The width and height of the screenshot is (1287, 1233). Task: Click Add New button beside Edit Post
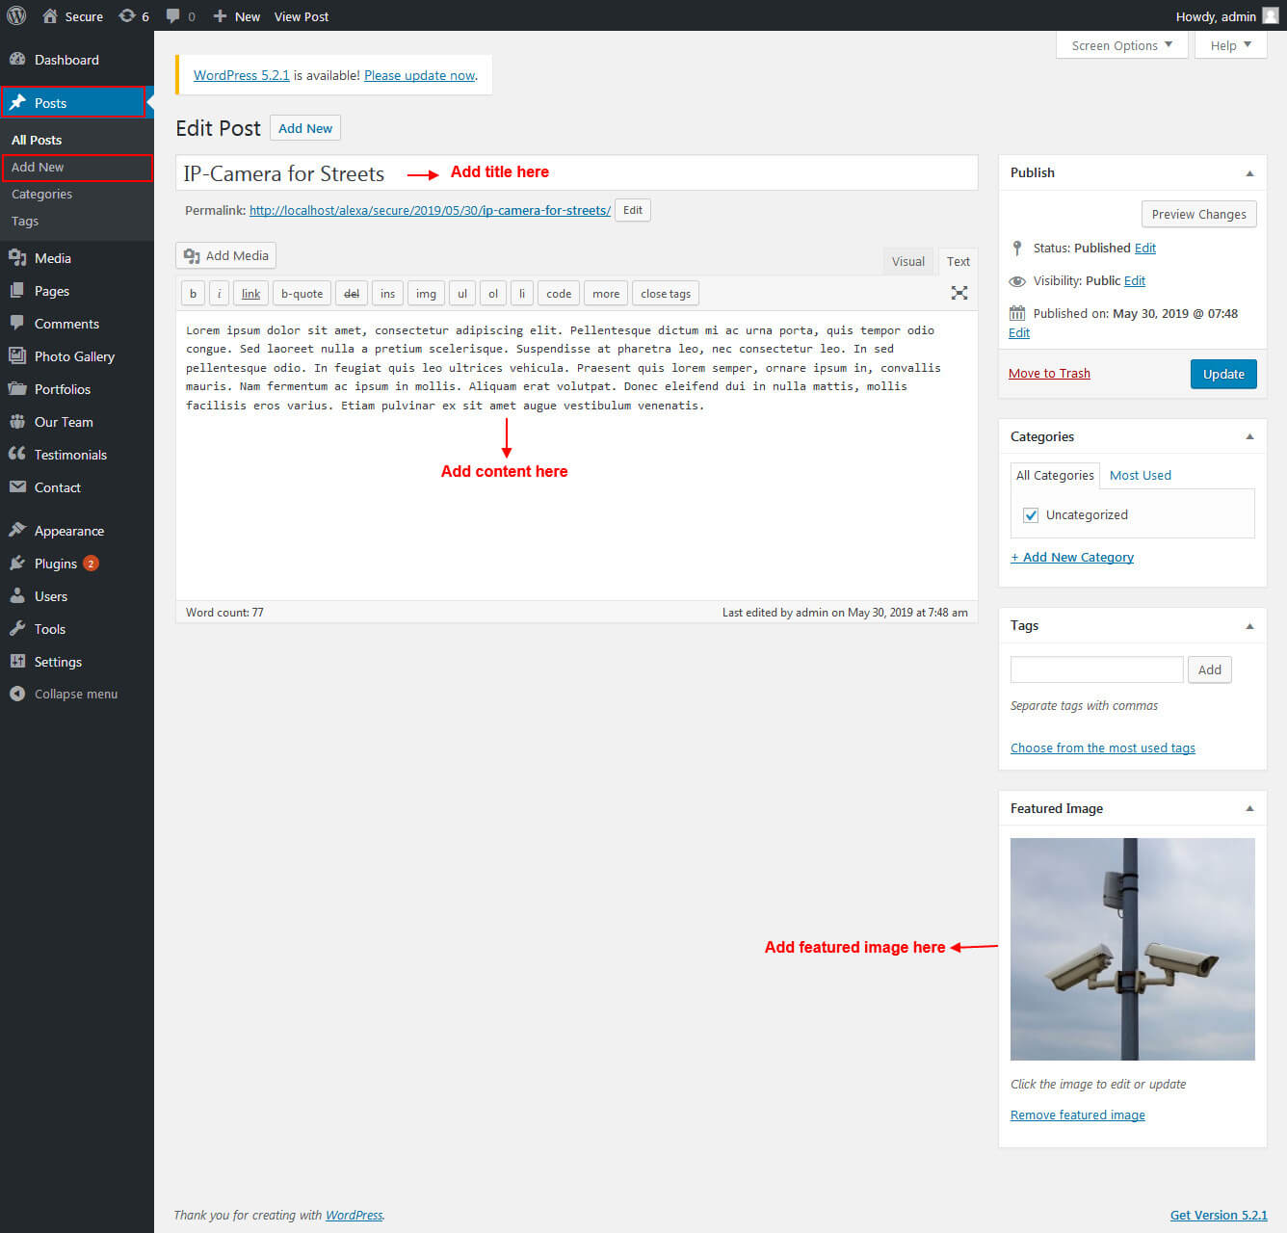coord(305,128)
